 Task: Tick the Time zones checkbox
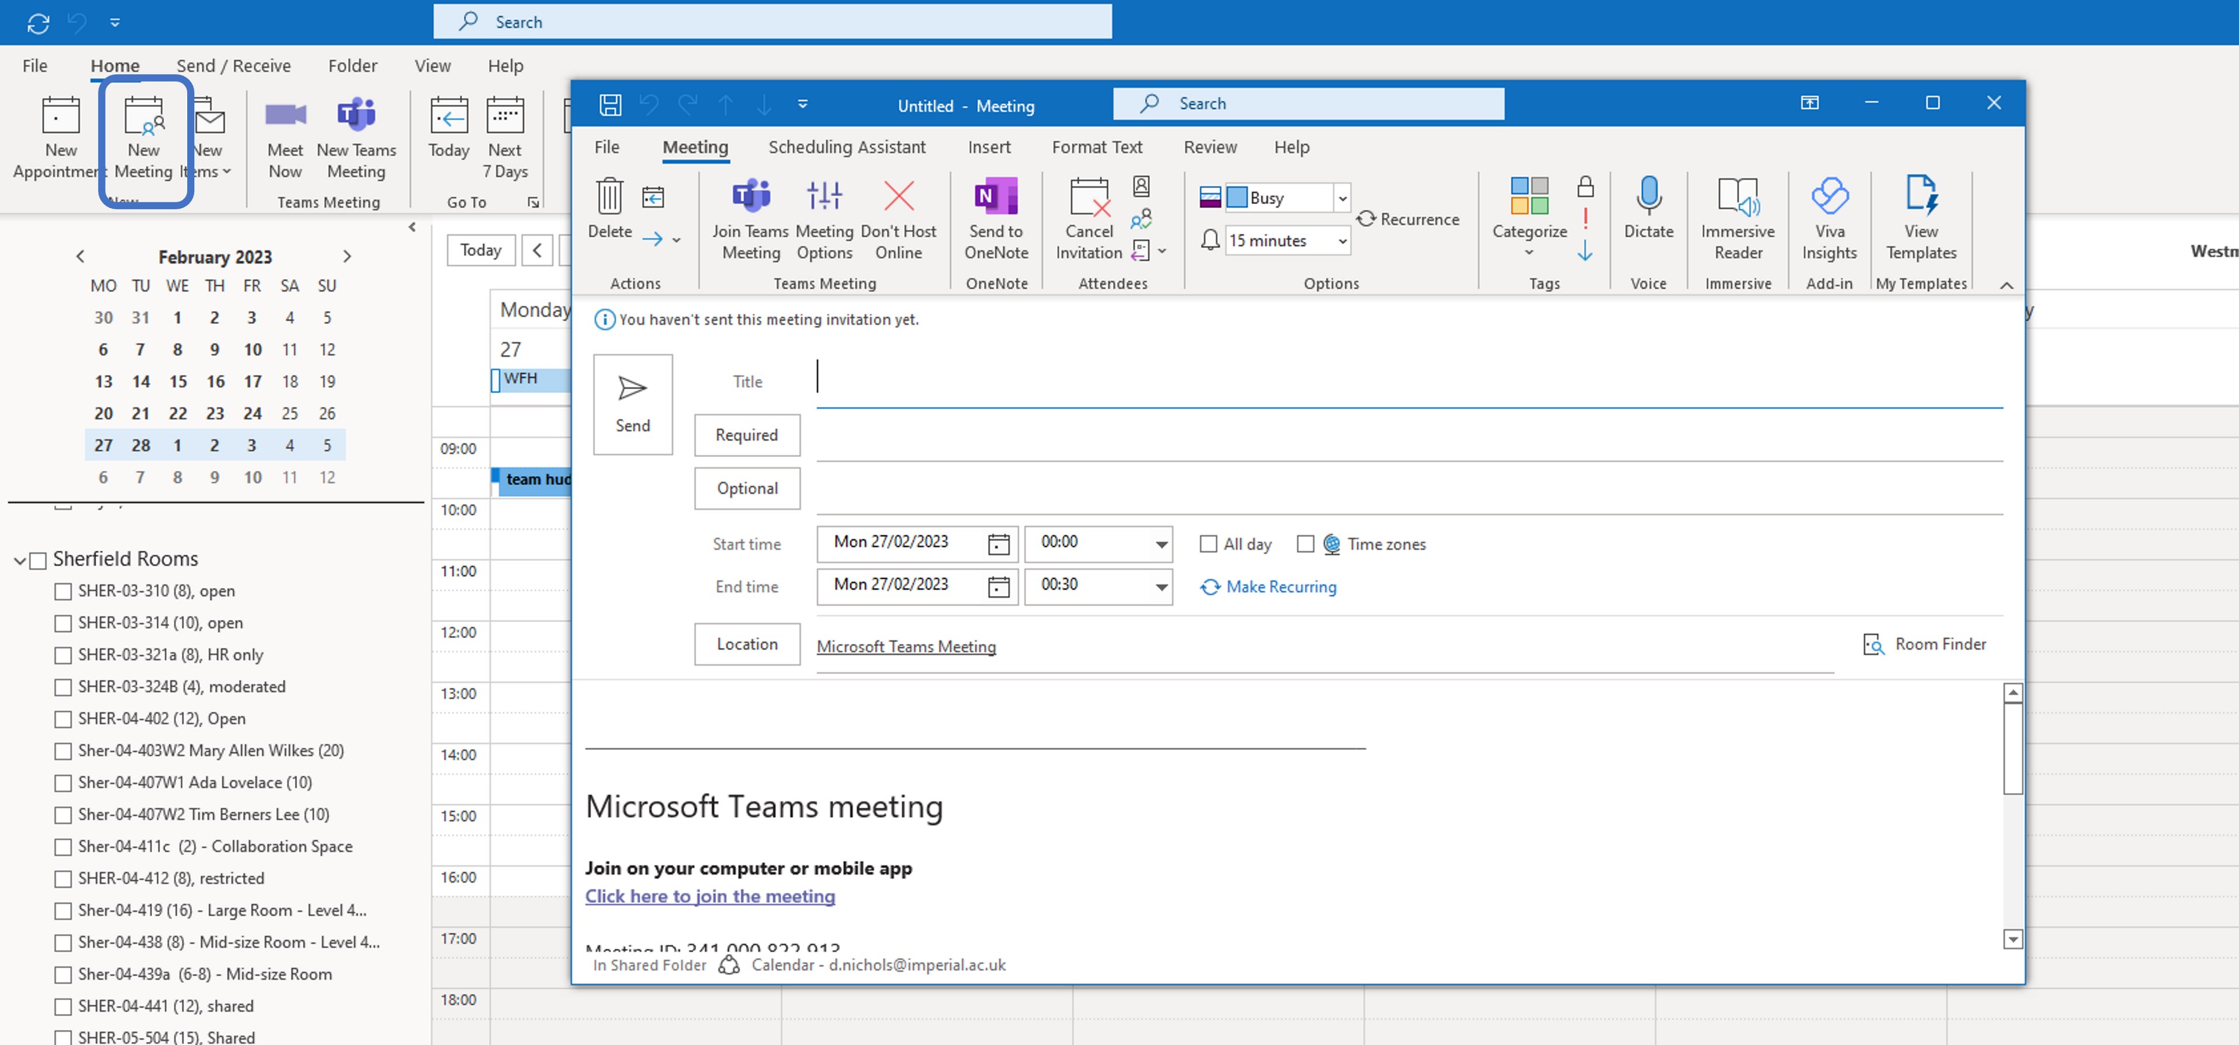(1305, 544)
